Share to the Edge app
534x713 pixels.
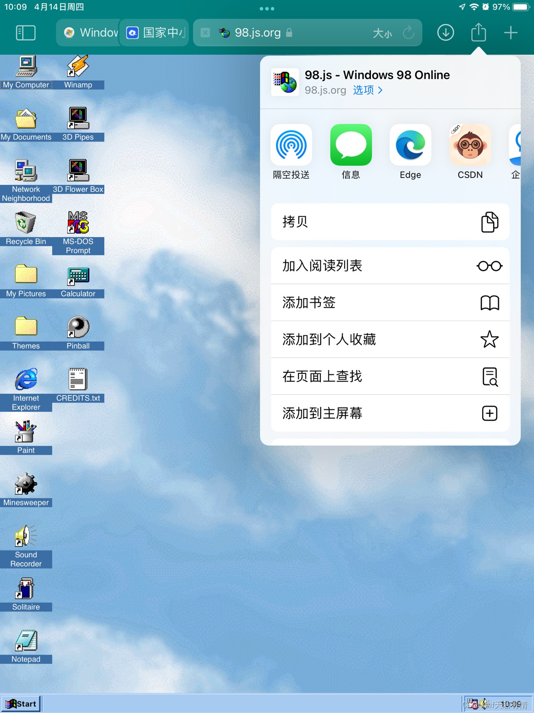tap(411, 152)
